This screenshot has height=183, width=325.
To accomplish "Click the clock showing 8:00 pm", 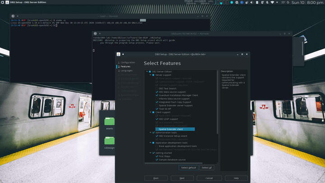I will tap(315, 3).
